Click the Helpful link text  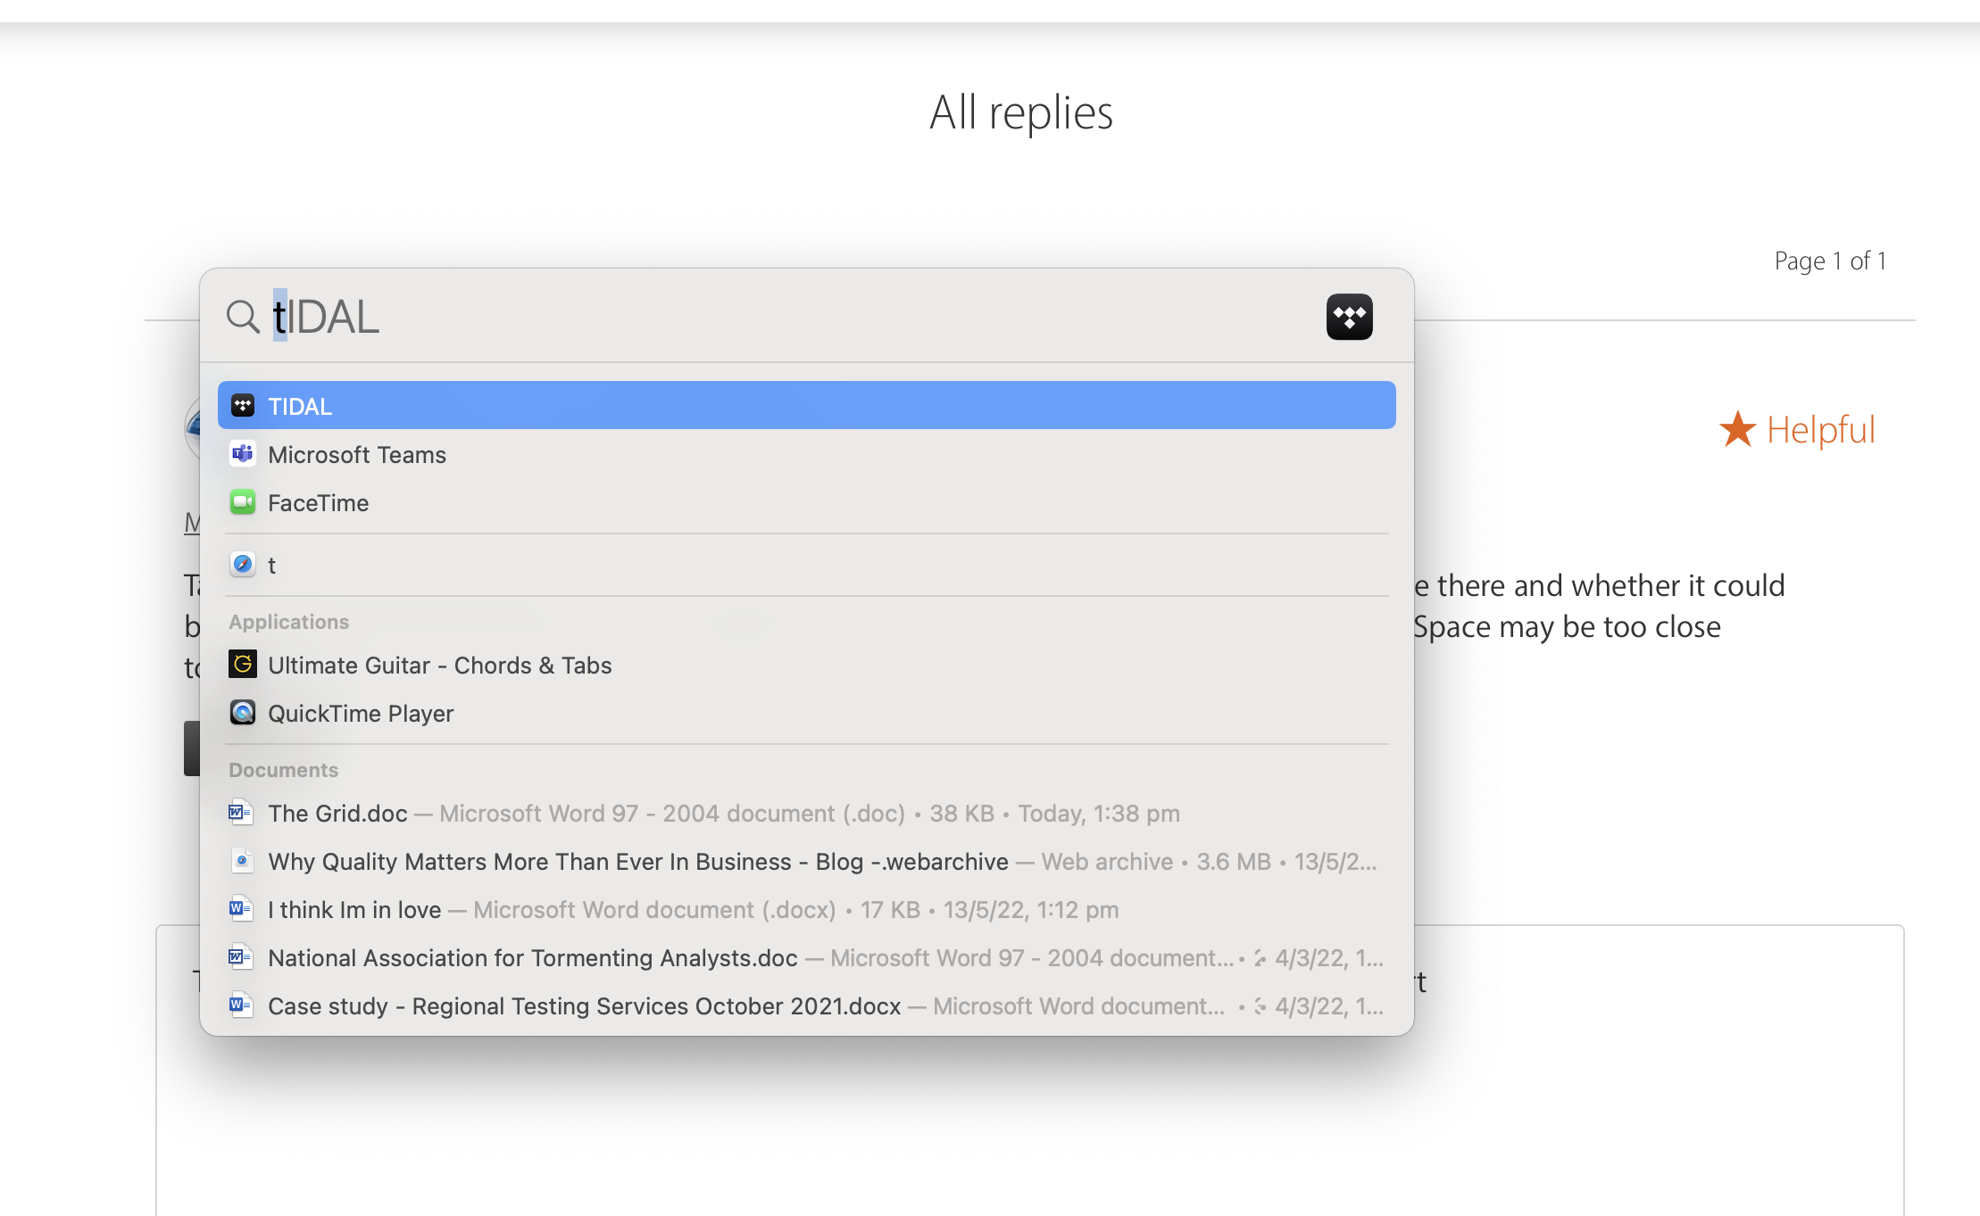(1820, 430)
